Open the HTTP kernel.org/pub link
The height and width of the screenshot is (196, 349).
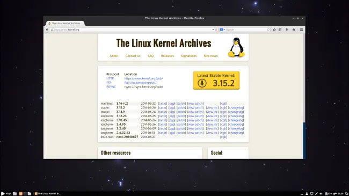point(143,78)
